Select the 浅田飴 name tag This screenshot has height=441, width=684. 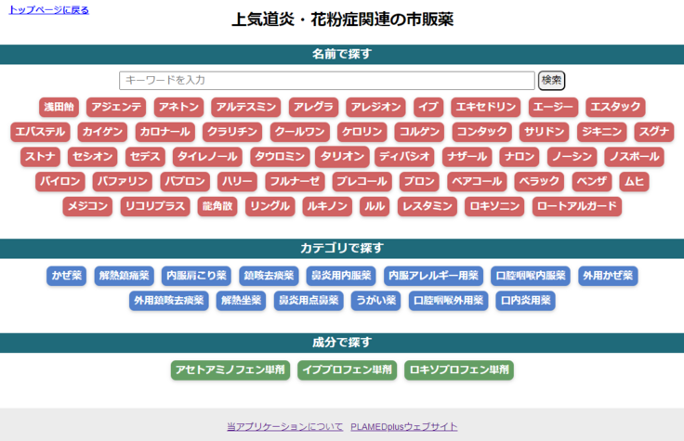[59, 107]
